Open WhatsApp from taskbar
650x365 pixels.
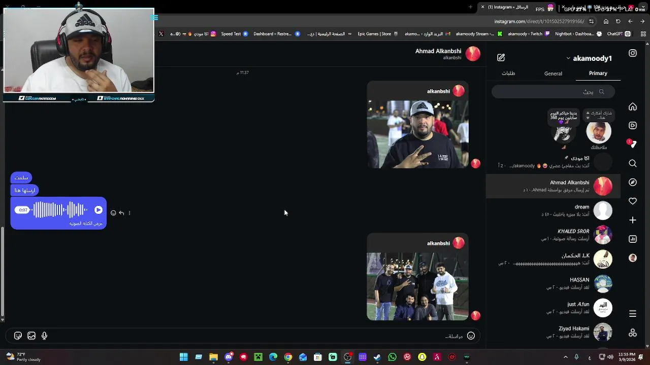(392, 357)
